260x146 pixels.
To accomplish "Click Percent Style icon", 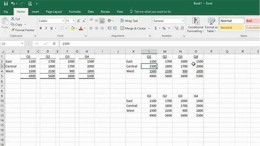I will 164,28.
